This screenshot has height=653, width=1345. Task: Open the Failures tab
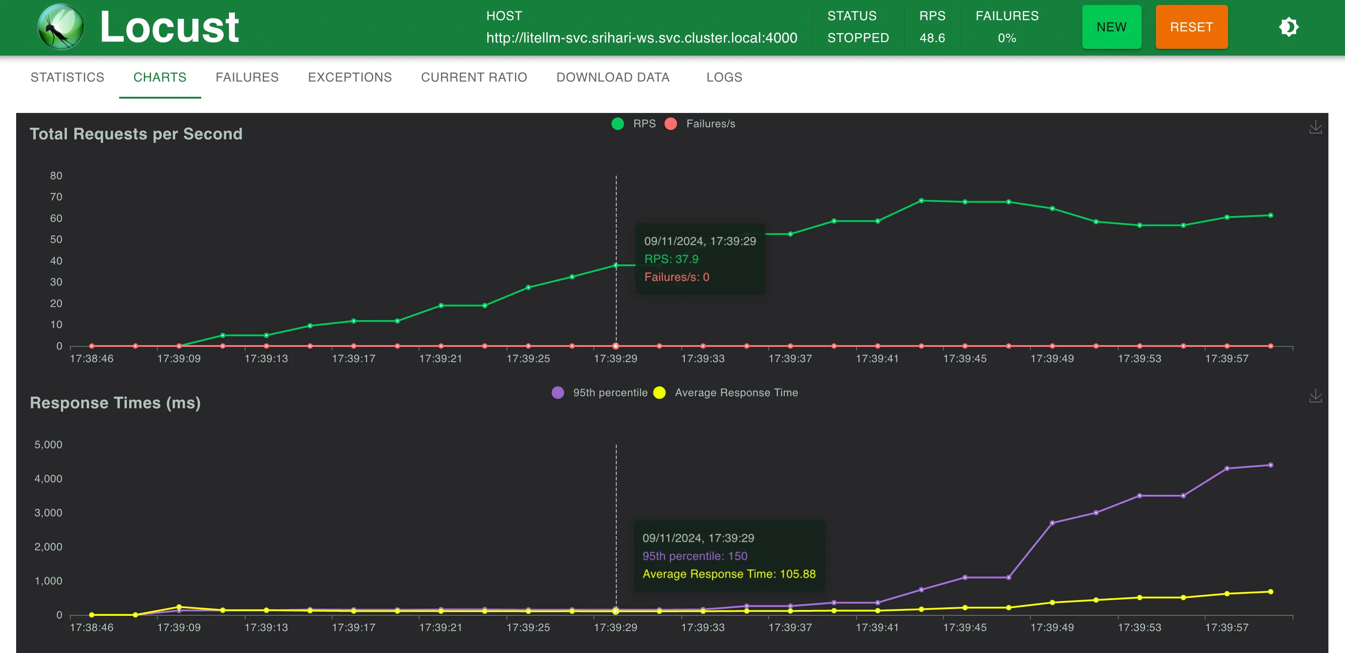click(247, 77)
